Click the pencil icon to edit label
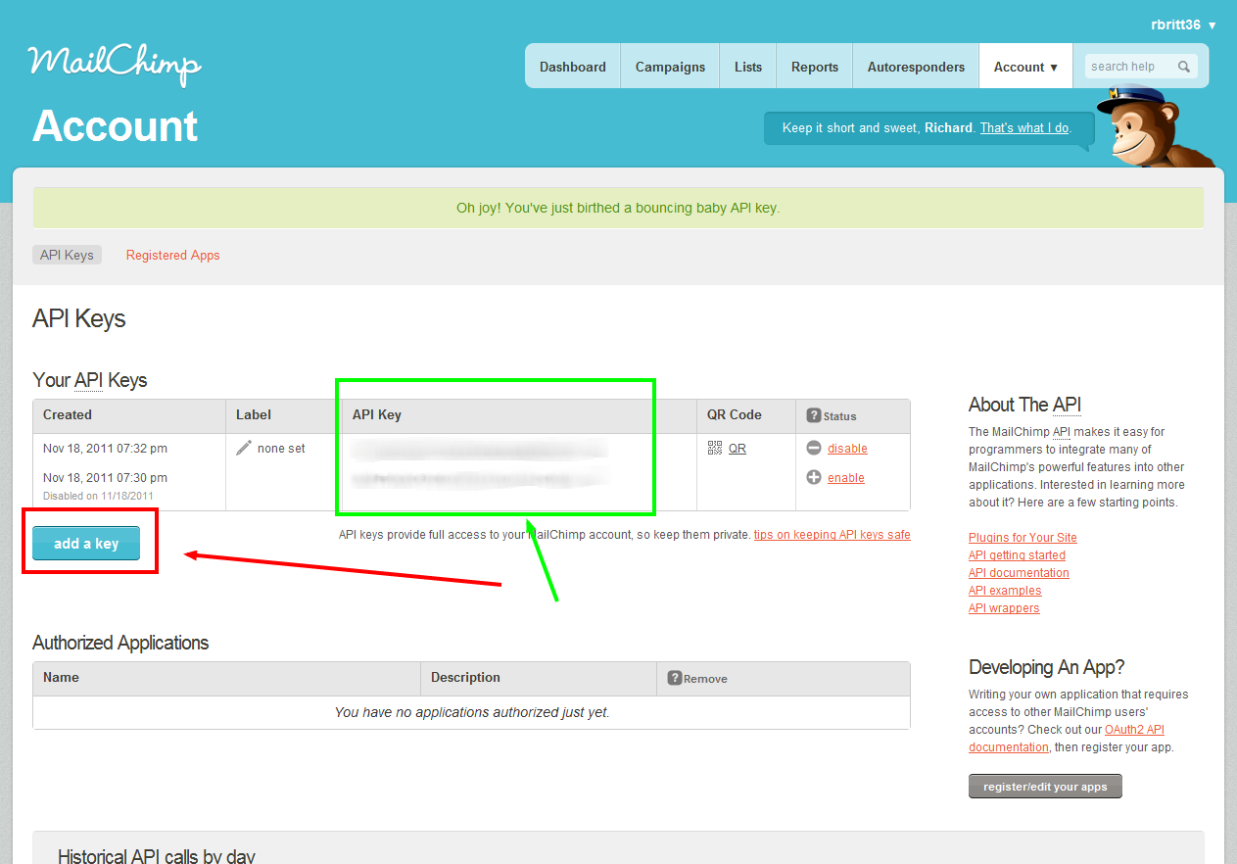1237x864 pixels. [244, 448]
